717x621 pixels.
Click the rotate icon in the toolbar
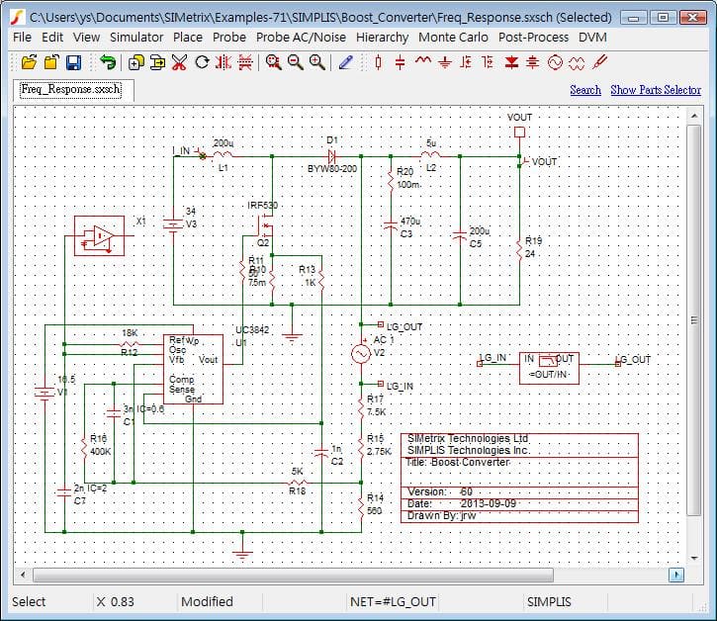[202, 62]
